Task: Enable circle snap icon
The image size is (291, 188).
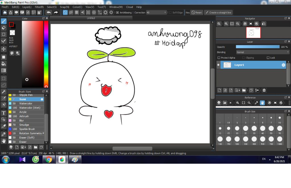Action: [94, 13]
